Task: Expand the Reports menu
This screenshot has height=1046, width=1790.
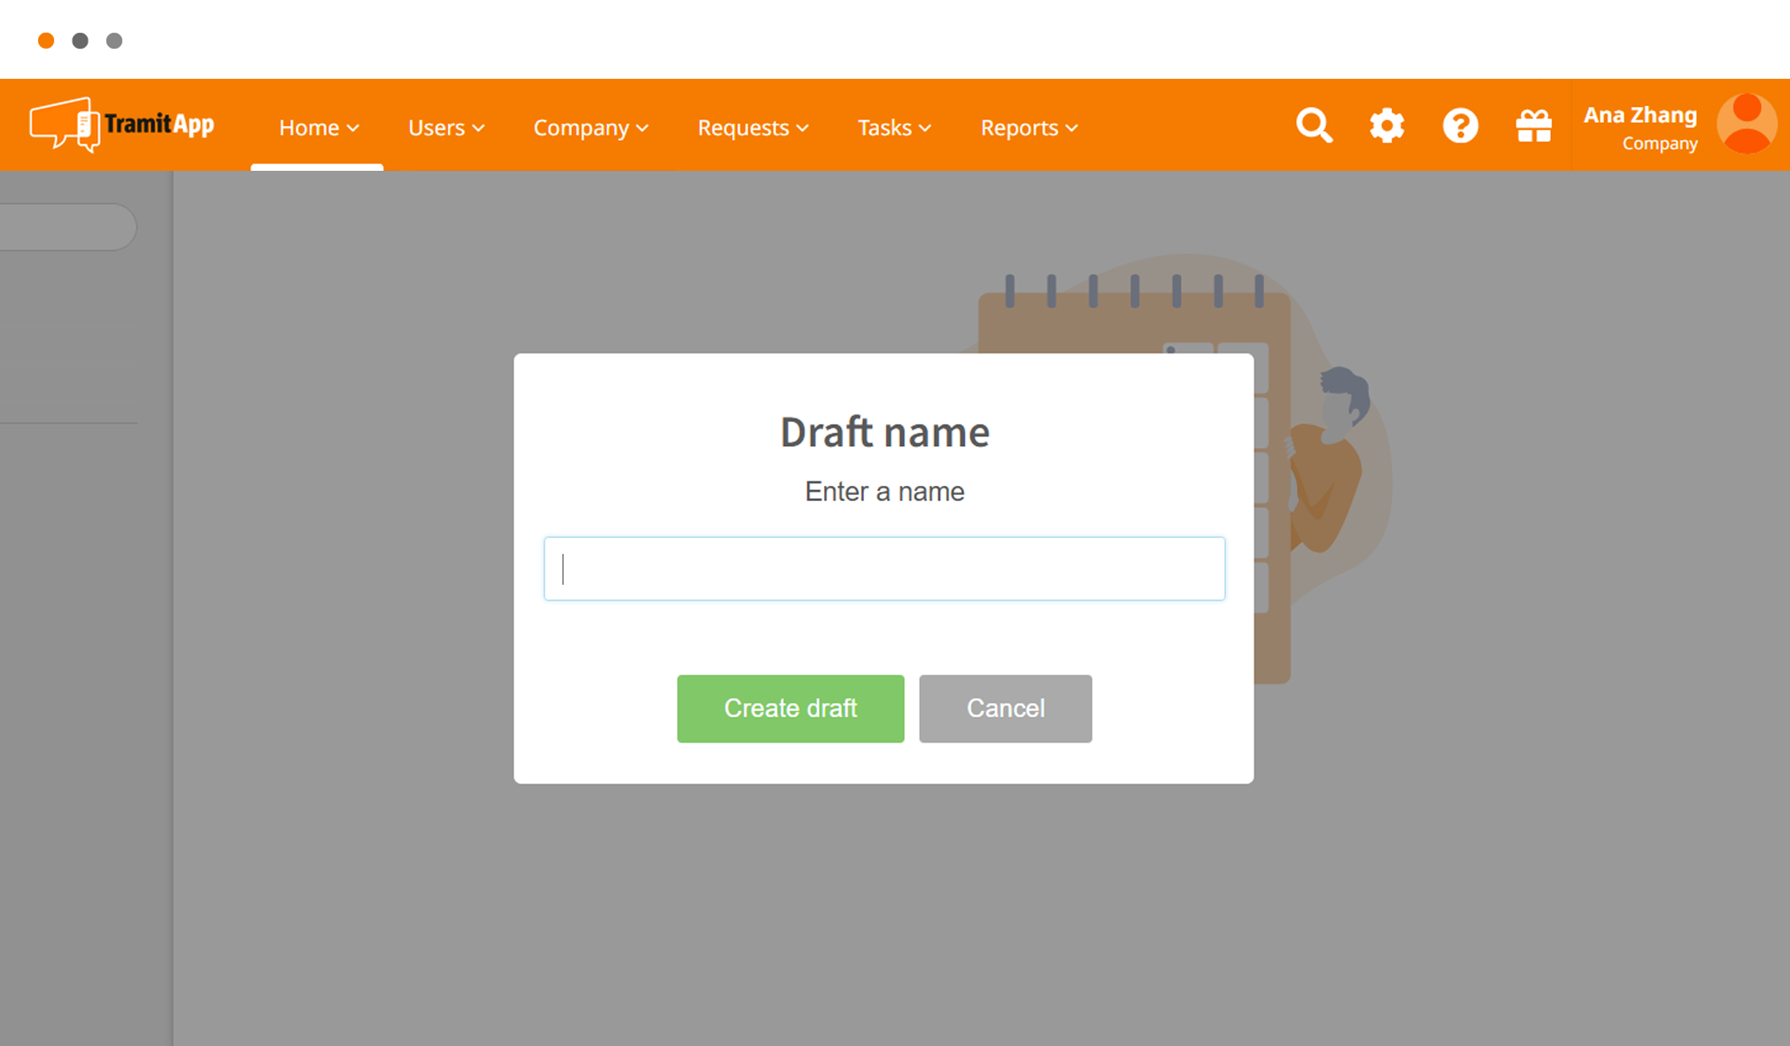Action: (1029, 127)
